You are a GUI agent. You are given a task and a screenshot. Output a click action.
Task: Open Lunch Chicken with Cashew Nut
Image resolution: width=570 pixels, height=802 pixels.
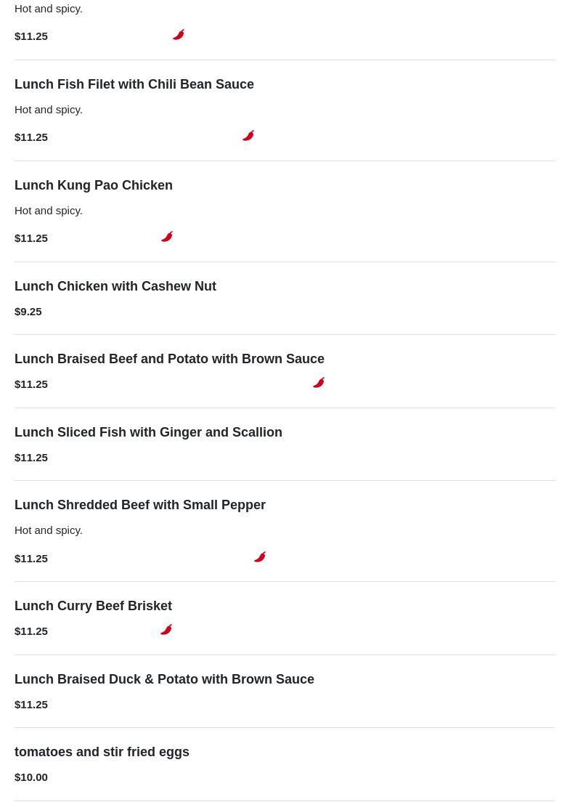(115, 286)
